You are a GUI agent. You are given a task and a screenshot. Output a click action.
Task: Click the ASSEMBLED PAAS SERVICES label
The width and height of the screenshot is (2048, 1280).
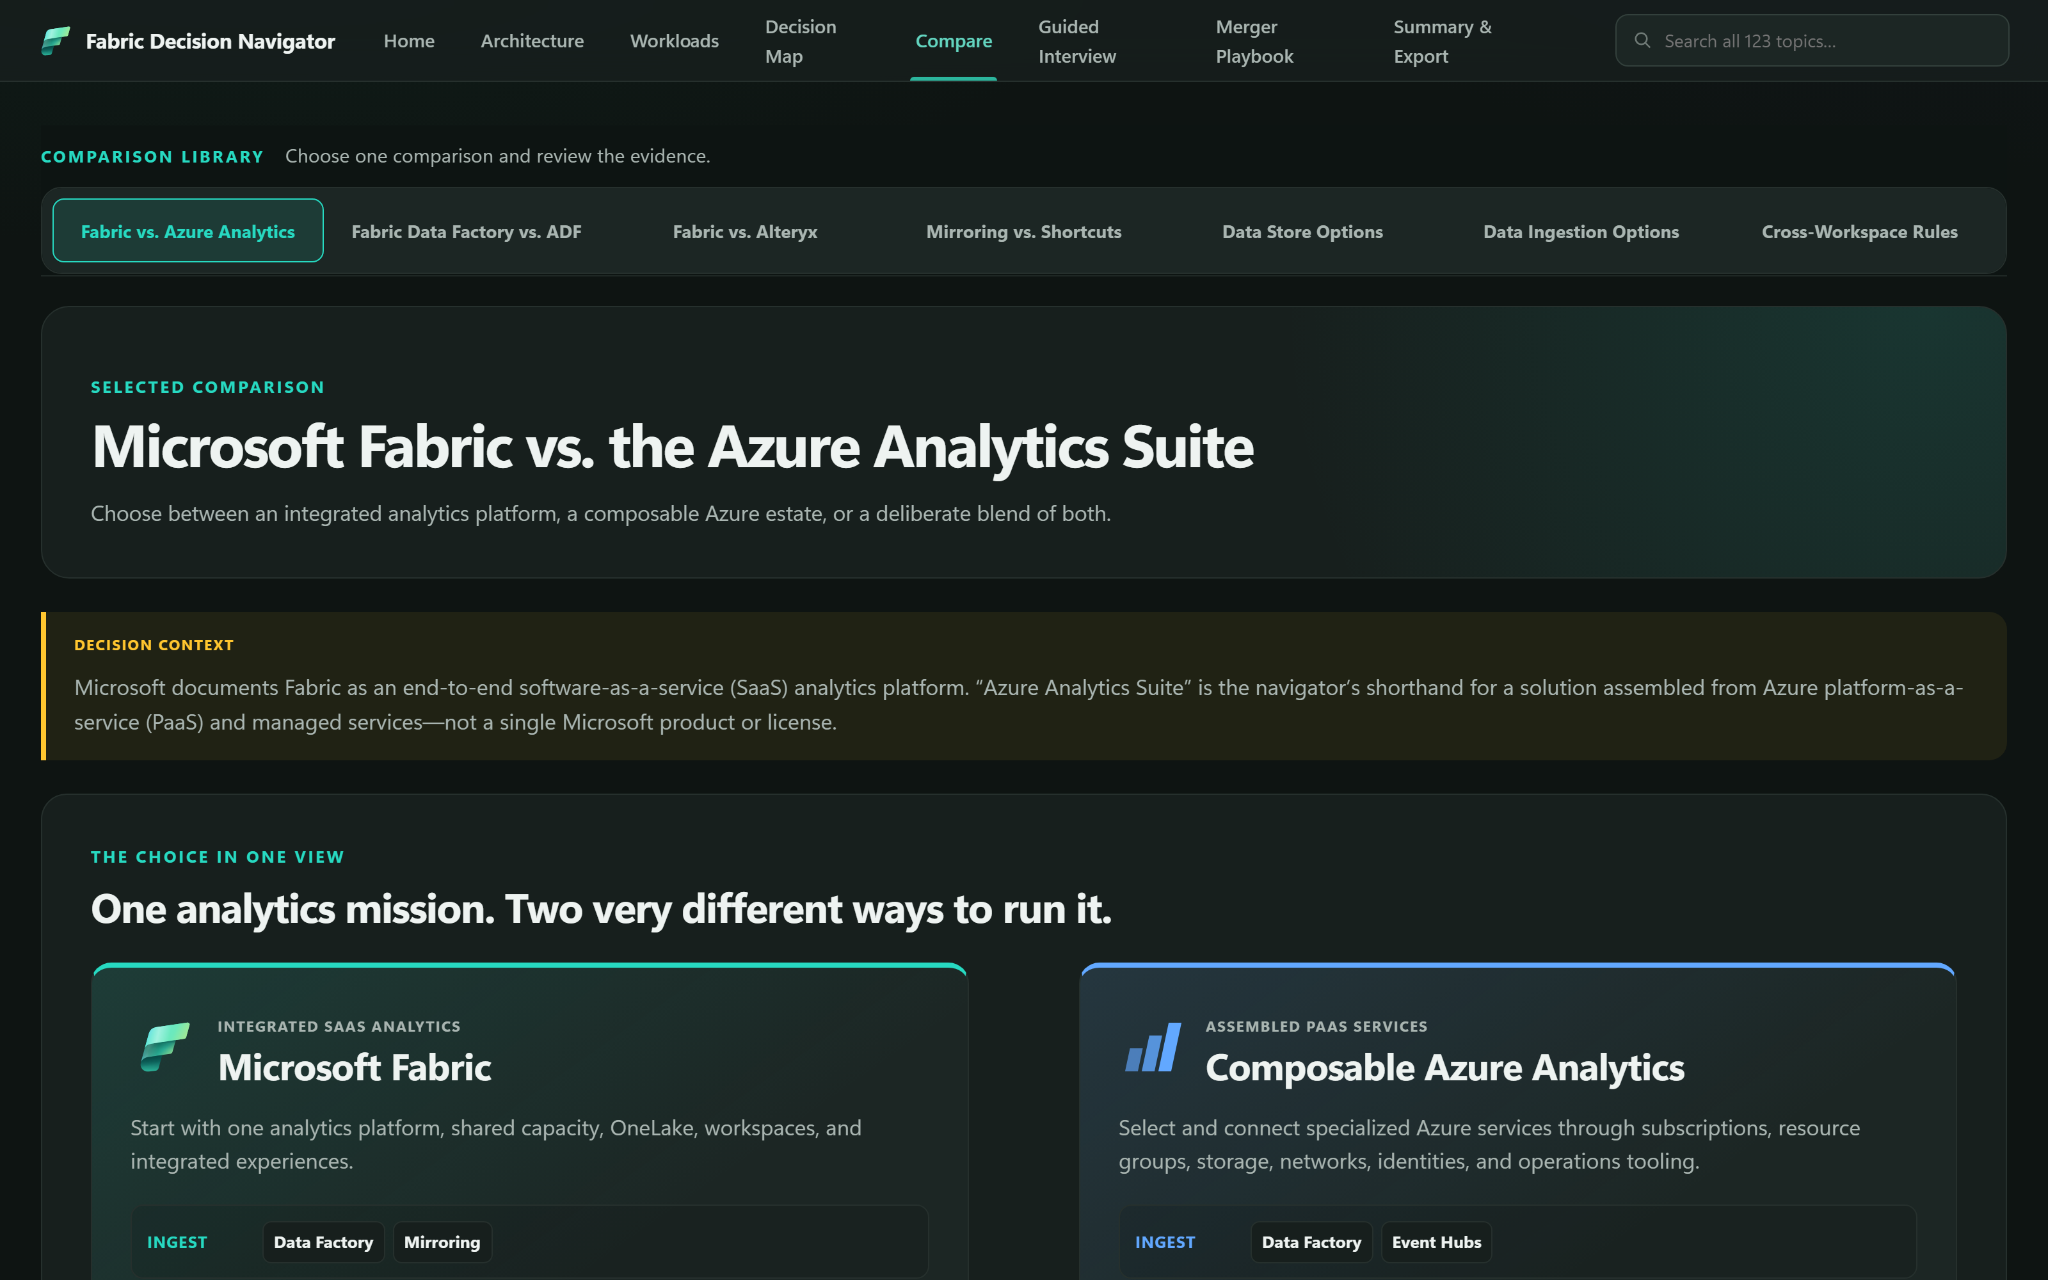pyautogui.click(x=1316, y=1026)
